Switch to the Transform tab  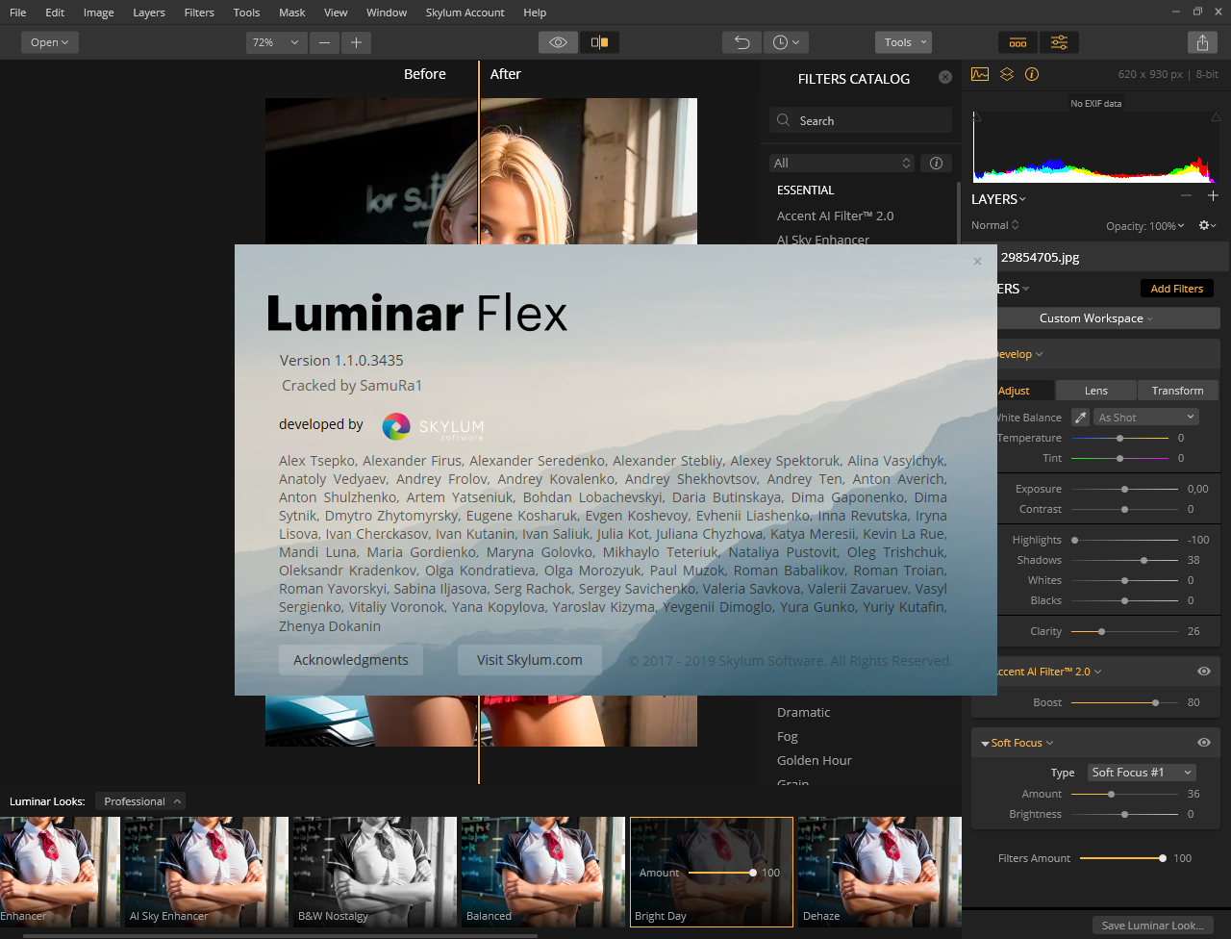click(1177, 391)
